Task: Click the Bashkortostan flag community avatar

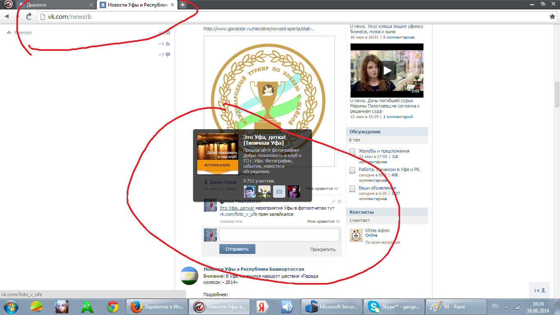Action: click(x=190, y=276)
